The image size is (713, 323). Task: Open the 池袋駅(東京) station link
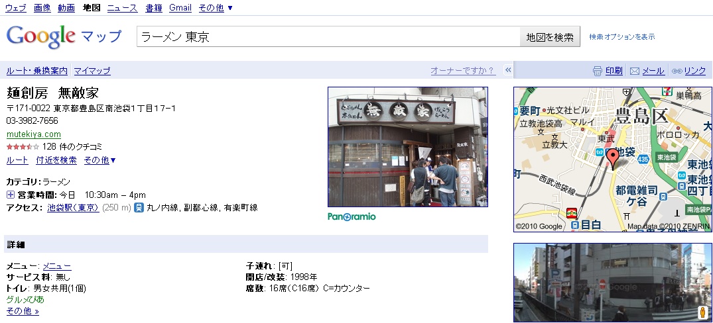(x=73, y=208)
